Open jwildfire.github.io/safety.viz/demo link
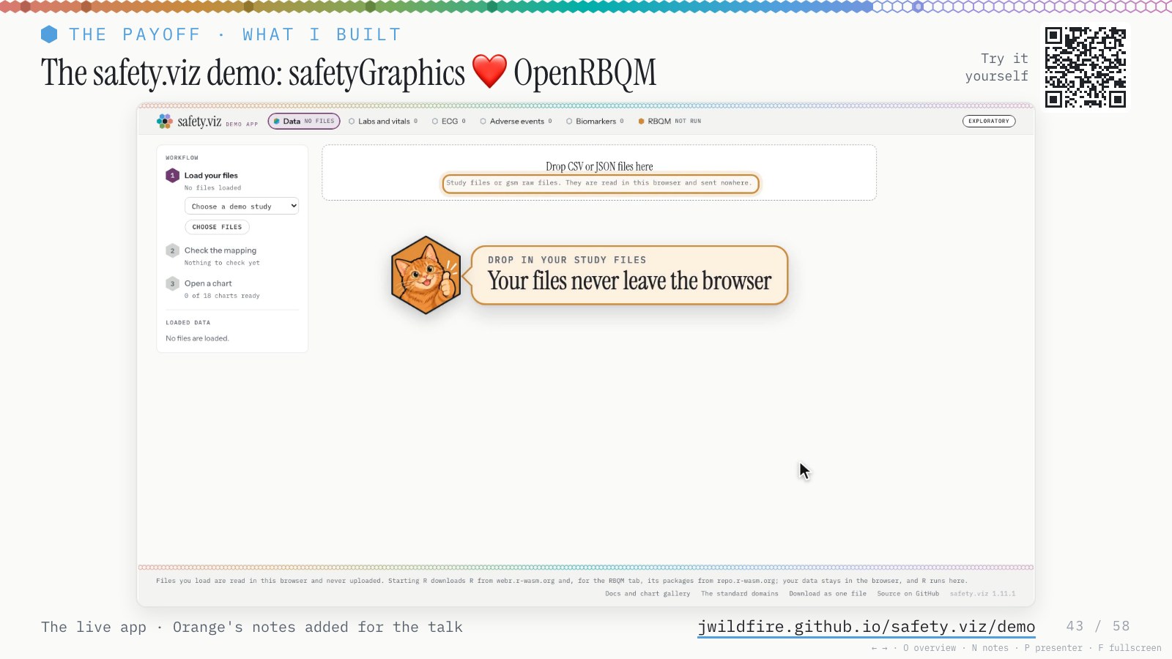This screenshot has width=1172, height=659. click(866, 627)
